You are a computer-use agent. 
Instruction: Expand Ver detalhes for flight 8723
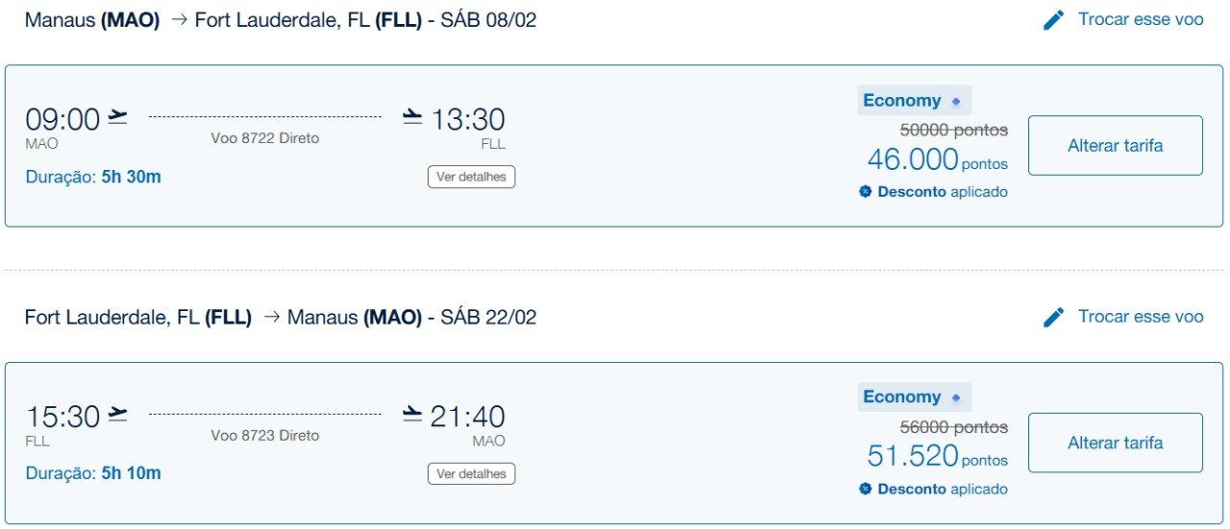pyautogui.click(x=471, y=473)
